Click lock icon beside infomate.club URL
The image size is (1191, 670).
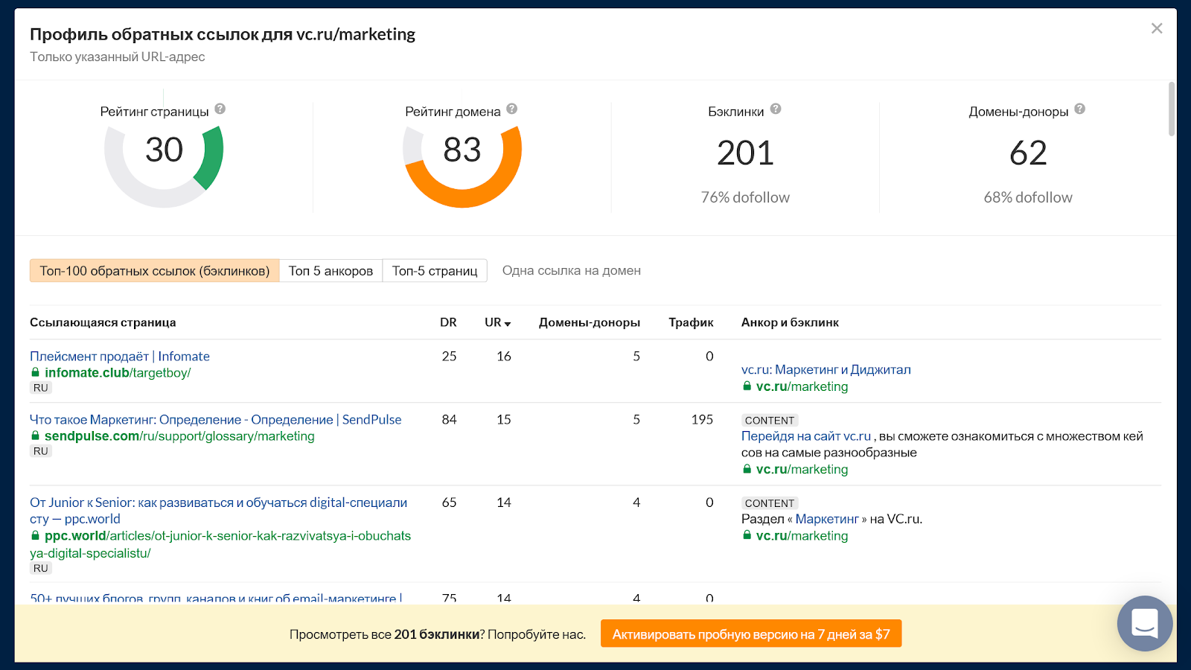click(35, 372)
